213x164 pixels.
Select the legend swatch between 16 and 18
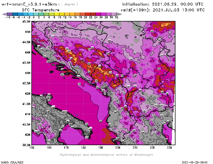(77, 14)
